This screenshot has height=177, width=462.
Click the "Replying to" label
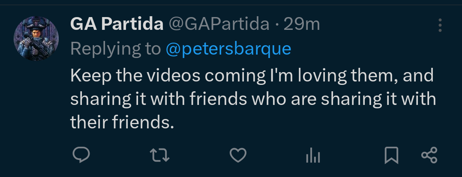click(115, 49)
